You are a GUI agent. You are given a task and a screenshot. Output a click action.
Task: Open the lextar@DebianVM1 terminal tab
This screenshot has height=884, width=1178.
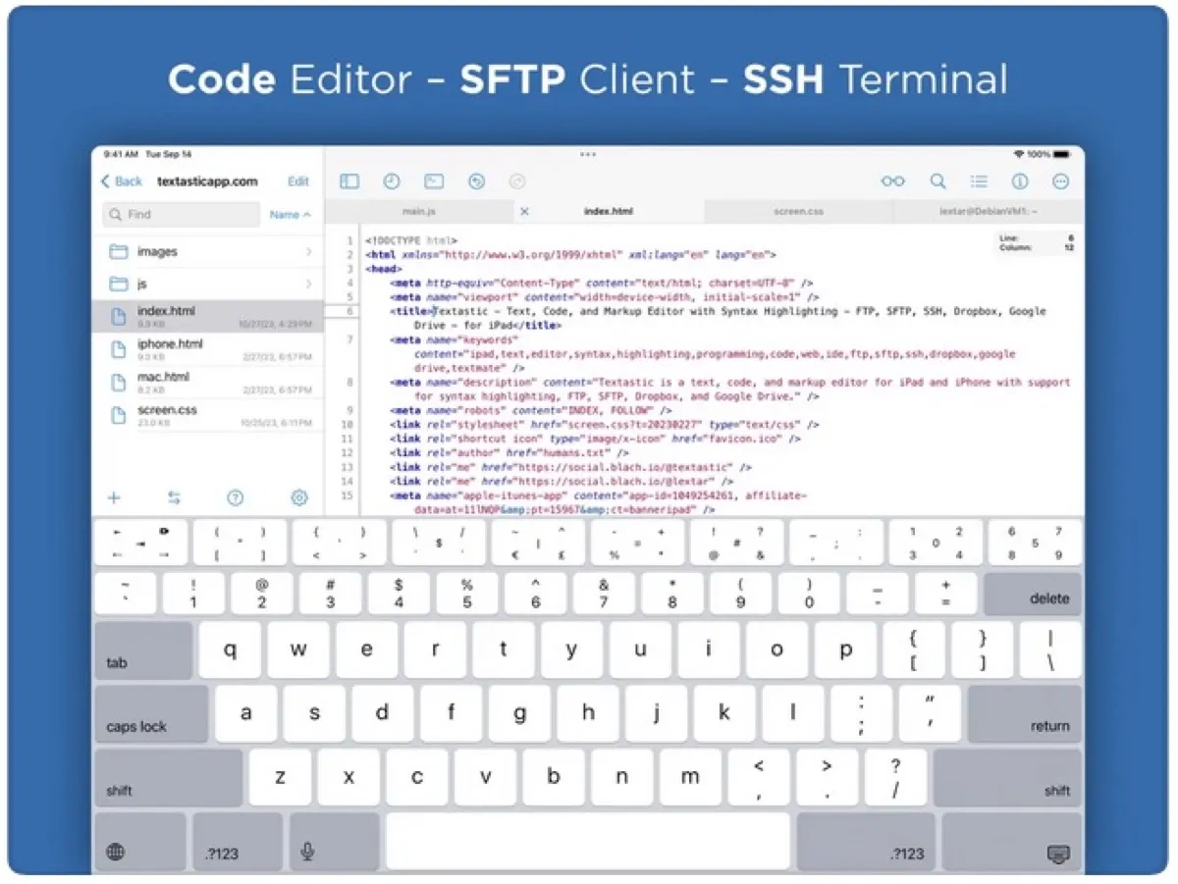pyautogui.click(x=990, y=211)
